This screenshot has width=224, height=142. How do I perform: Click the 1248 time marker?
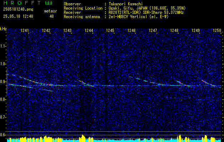click(174, 30)
